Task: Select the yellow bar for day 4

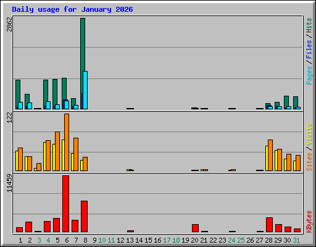Action: tap(44, 156)
